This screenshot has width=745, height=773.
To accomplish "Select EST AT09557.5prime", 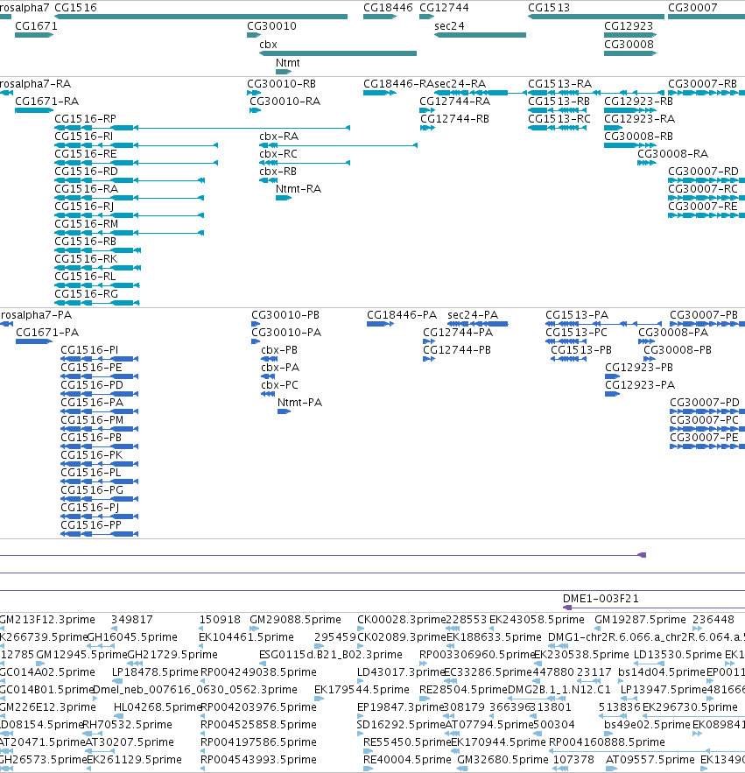I will (650, 760).
